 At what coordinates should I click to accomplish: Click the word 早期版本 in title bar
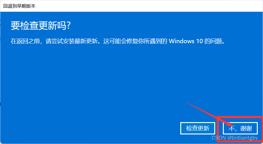[x=27, y=6]
